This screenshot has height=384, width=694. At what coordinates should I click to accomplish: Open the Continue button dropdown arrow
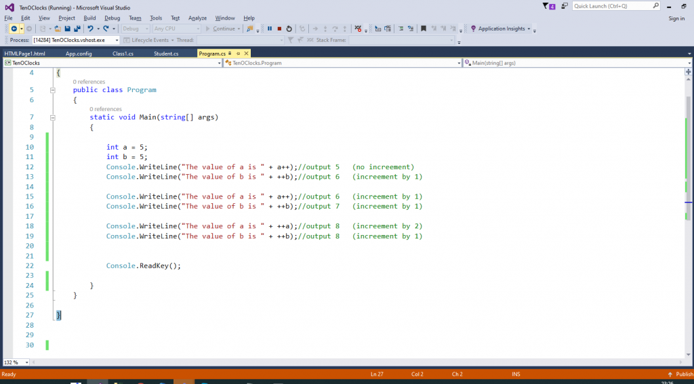(x=239, y=28)
